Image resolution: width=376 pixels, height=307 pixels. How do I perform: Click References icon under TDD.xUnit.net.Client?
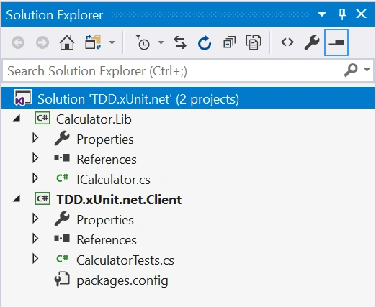click(62, 239)
